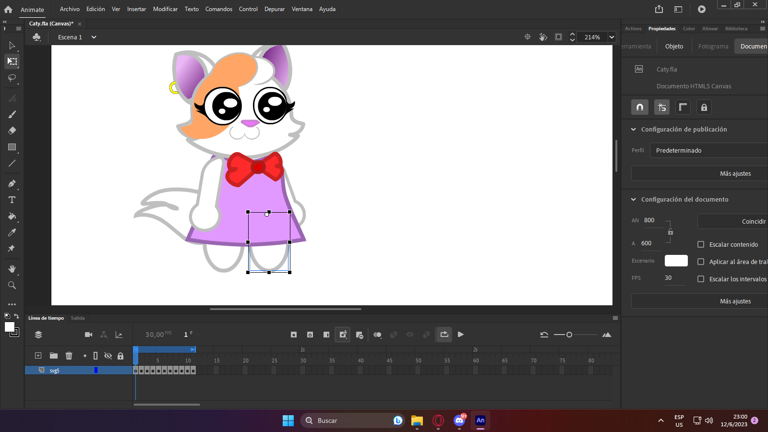The image size is (768, 432).
Task: Collapse Configuración de publicación section
Action: (634, 129)
